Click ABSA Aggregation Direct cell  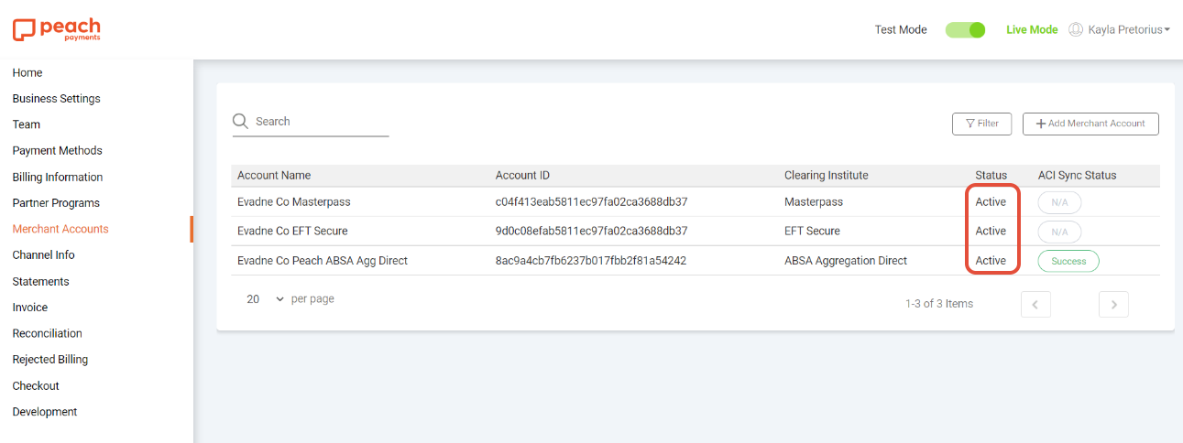[846, 261]
